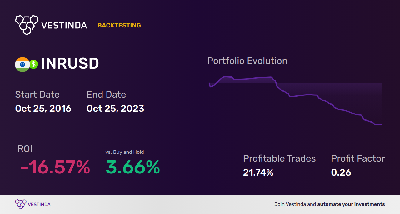Viewport: 400px width, 214px height.
Task: Click the ROI -16.57% figure
Action: (55, 168)
